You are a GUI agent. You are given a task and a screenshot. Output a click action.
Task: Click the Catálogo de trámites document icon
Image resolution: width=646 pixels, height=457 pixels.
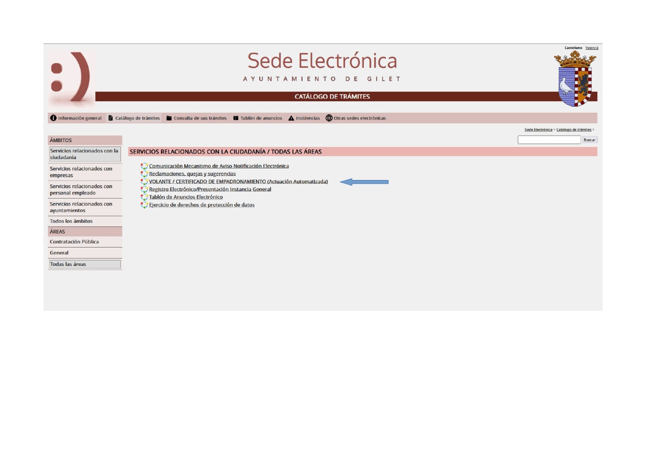pos(111,118)
